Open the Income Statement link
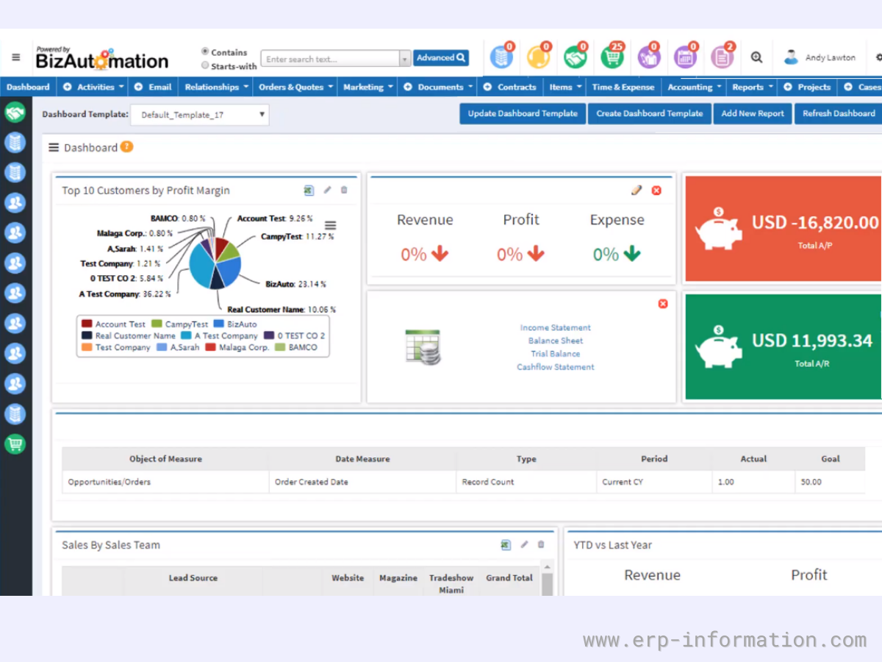The height and width of the screenshot is (662, 882). coord(556,328)
